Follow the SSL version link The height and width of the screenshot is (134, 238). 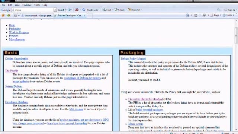(76, 109)
